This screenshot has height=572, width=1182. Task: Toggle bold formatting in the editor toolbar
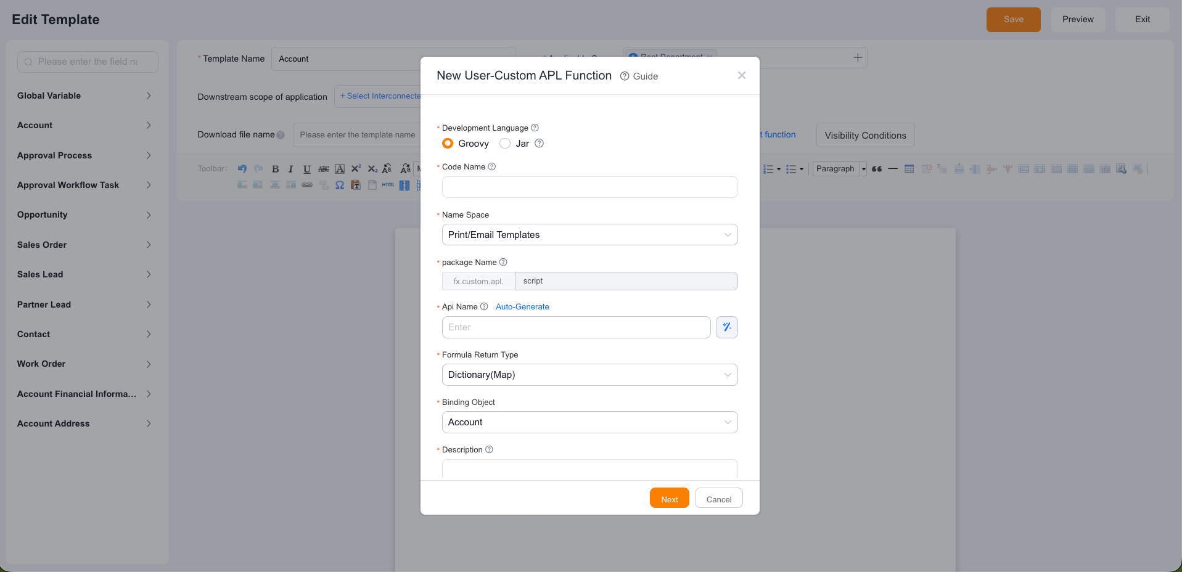(x=276, y=169)
